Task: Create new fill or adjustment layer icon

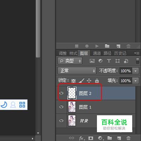Action: [x=100, y=138]
